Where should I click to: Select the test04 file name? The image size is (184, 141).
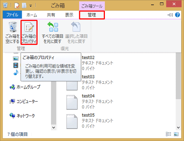tap(88, 96)
